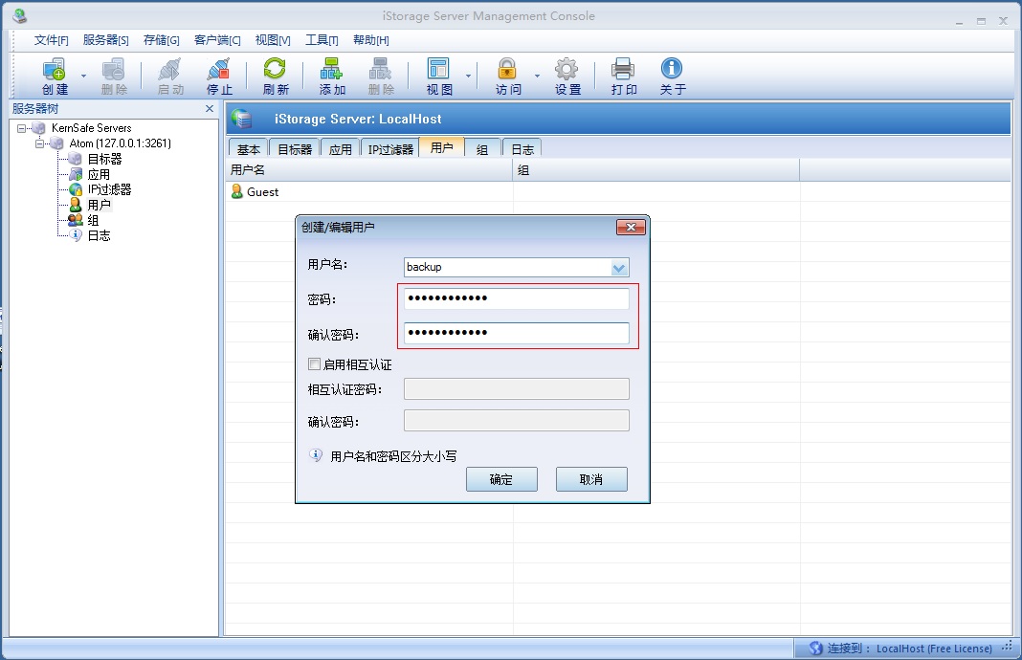
Task: Switch to the 用户 tab
Action: (442, 148)
